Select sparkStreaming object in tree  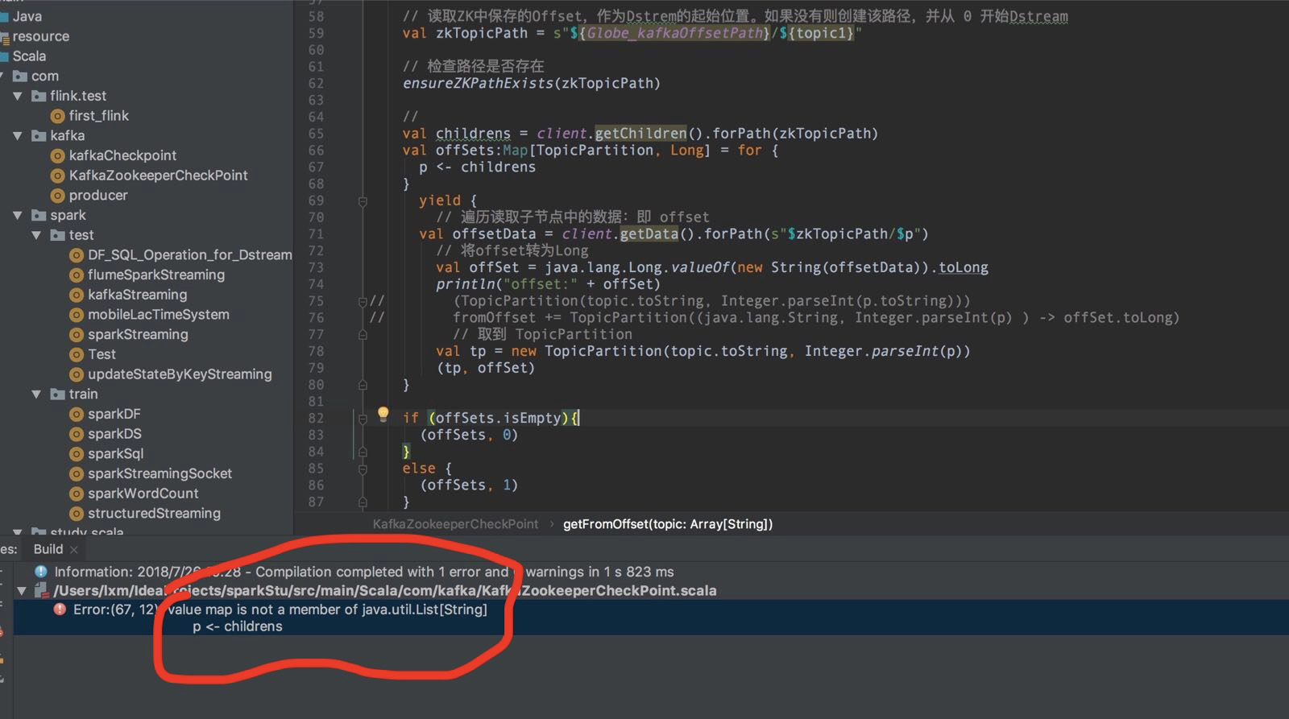click(x=138, y=334)
